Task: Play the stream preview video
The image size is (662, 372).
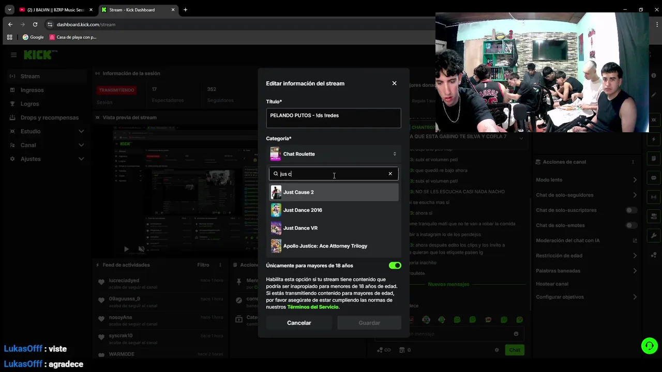Action: (126, 249)
